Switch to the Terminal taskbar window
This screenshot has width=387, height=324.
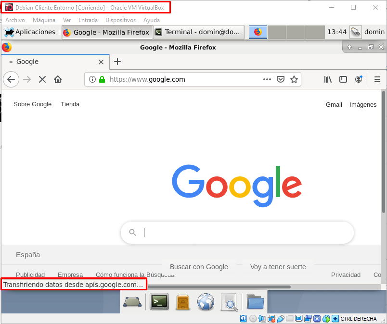point(198,32)
